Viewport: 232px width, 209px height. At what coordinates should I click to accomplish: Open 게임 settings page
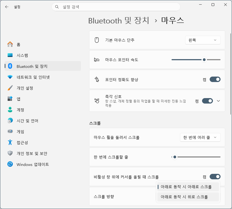pyautogui.click(x=43, y=131)
